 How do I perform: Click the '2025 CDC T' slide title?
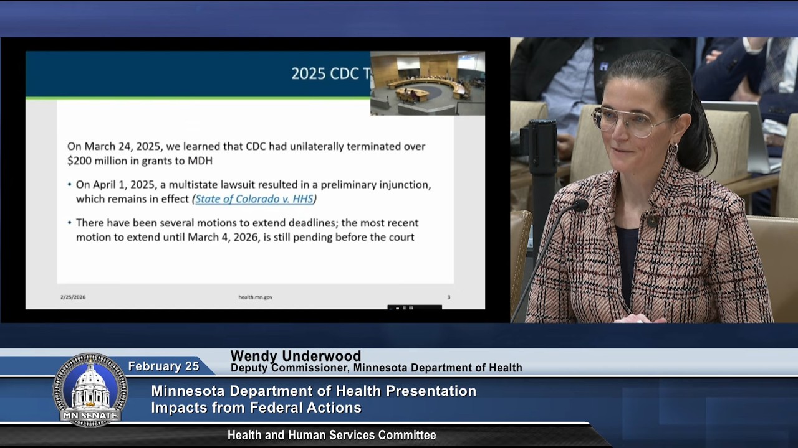click(x=330, y=73)
